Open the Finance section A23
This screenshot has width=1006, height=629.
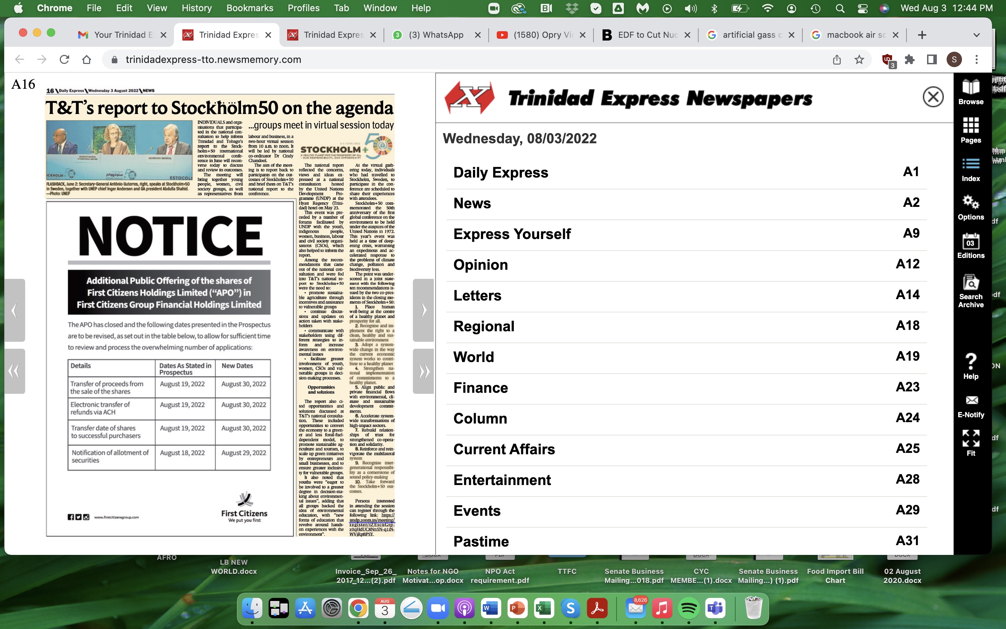click(x=686, y=388)
